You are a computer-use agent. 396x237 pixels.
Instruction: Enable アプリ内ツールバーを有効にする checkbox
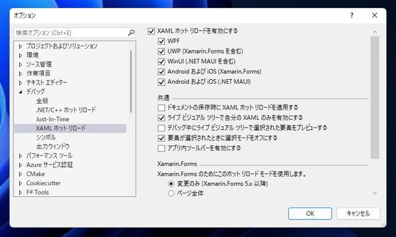coord(161,148)
